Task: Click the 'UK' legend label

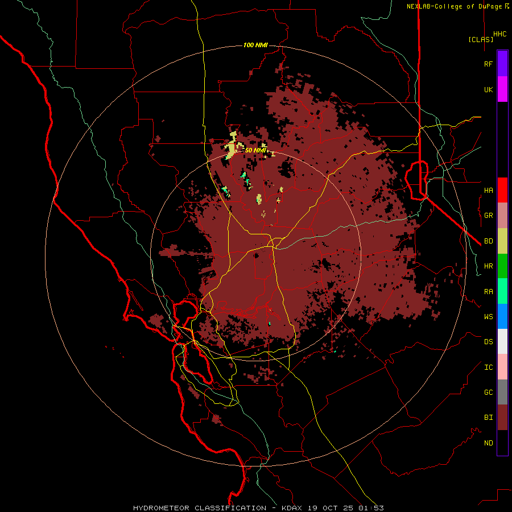Action: point(488,89)
